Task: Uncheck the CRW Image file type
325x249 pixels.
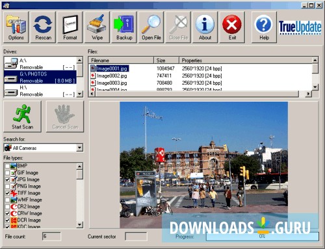Action: click(x=7, y=213)
